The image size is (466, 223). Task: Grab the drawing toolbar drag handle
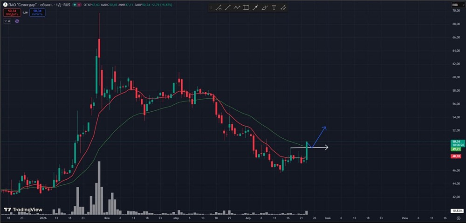point(211,8)
